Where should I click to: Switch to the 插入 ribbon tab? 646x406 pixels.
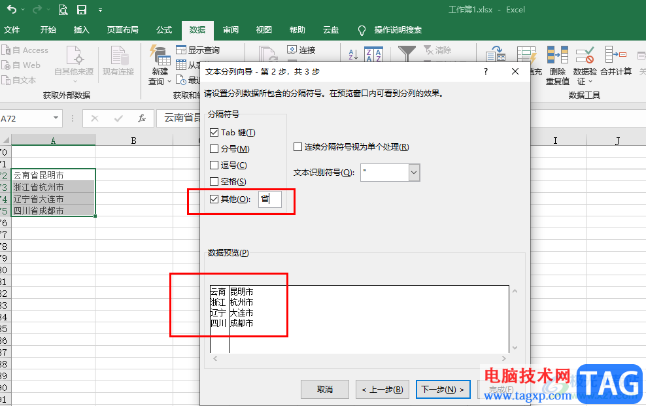click(81, 29)
